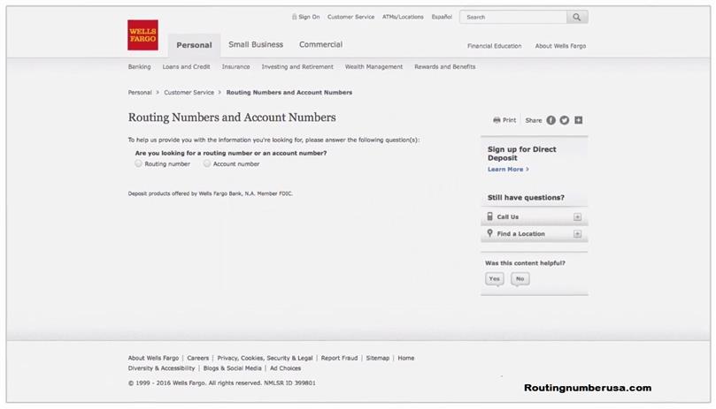The image size is (716, 409).
Task: Open the Investing and Retirement menu
Action: point(297,66)
